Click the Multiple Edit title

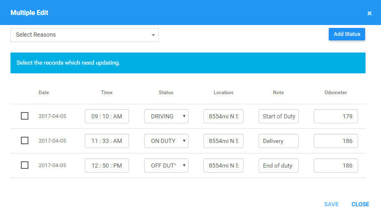click(x=29, y=13)
